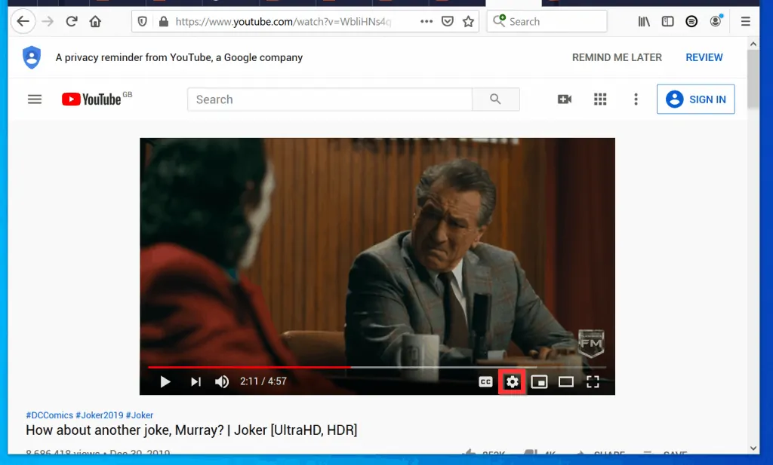Open video settings gear
This screenshot has width=773, height=465.
click(513, 382)
